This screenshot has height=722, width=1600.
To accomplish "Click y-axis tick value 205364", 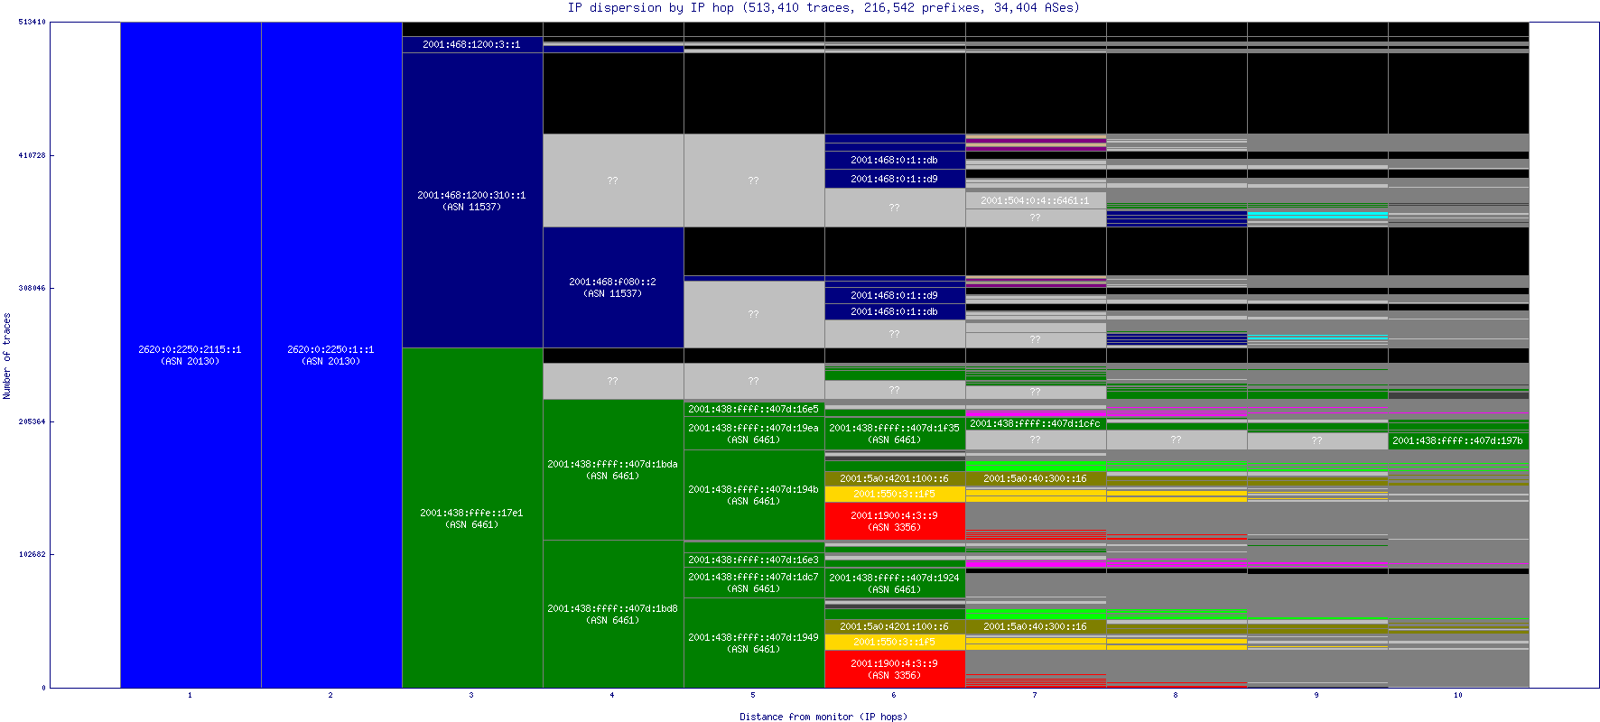I will tap(32, 421).
